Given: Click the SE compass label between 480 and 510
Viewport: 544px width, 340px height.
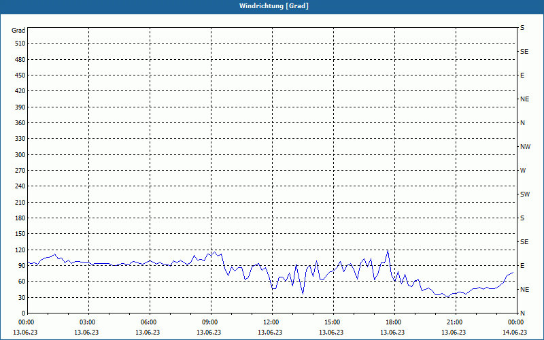Looking at the screenshot, I should tap(524, 52).
